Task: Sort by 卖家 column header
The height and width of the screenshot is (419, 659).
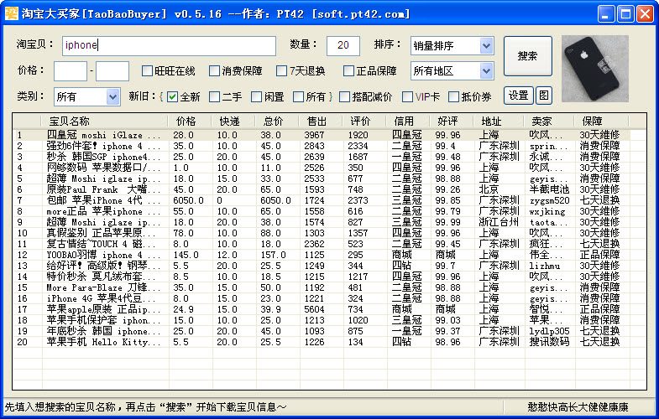Action: click(x=550, y=122)
